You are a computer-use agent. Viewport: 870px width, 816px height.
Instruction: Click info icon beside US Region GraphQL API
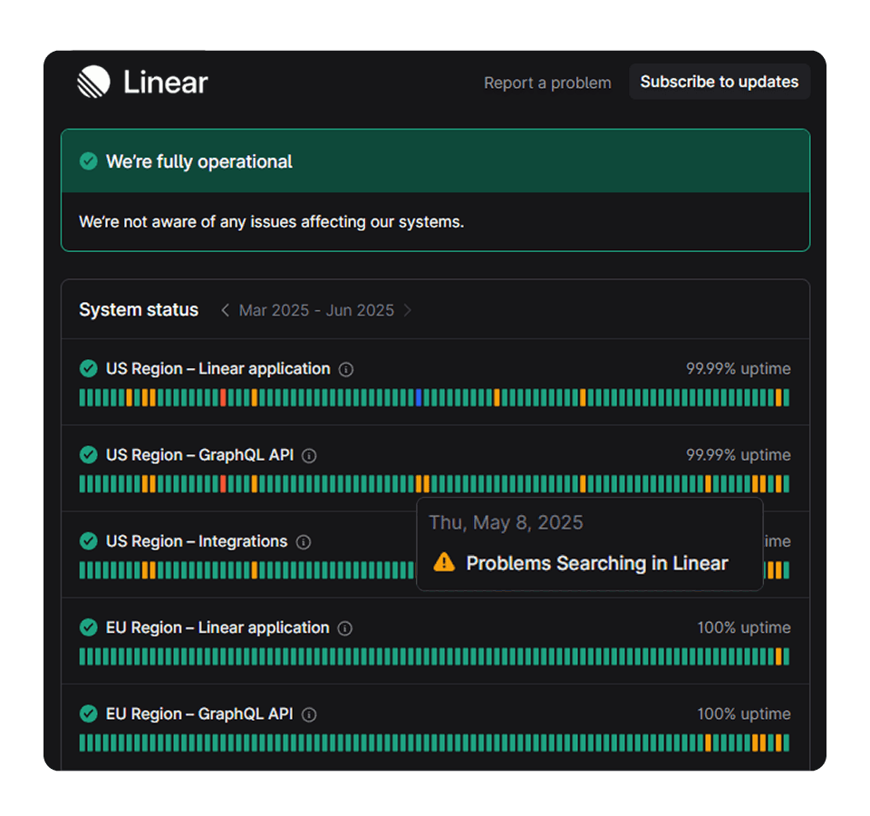tap(309, 456)
